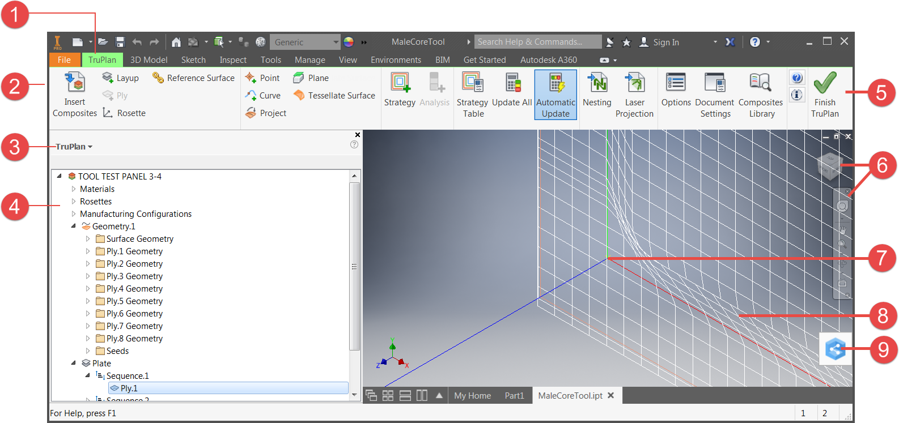Open the appearance color wheel

[349, 42]
